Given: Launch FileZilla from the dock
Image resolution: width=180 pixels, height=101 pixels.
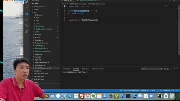Looking at the screenshot, I should click(82, 96).
